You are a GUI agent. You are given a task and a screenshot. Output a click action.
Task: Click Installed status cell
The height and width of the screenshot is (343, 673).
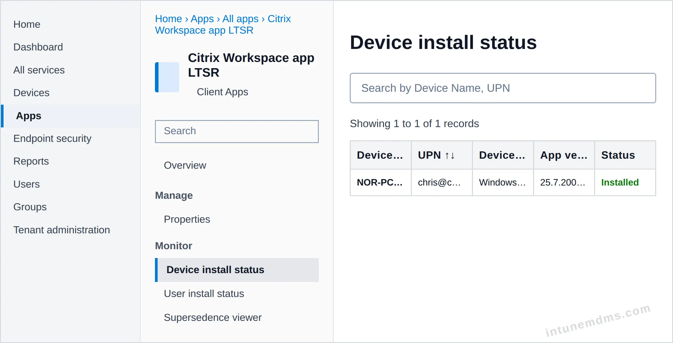625,183
